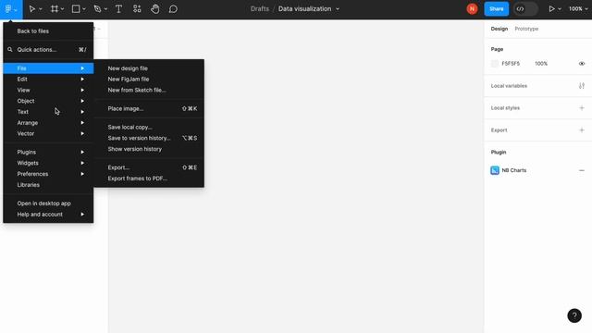Screen dimensions: 592x333
Task: Select the Pen tool
Action: (x=97, y=8)
